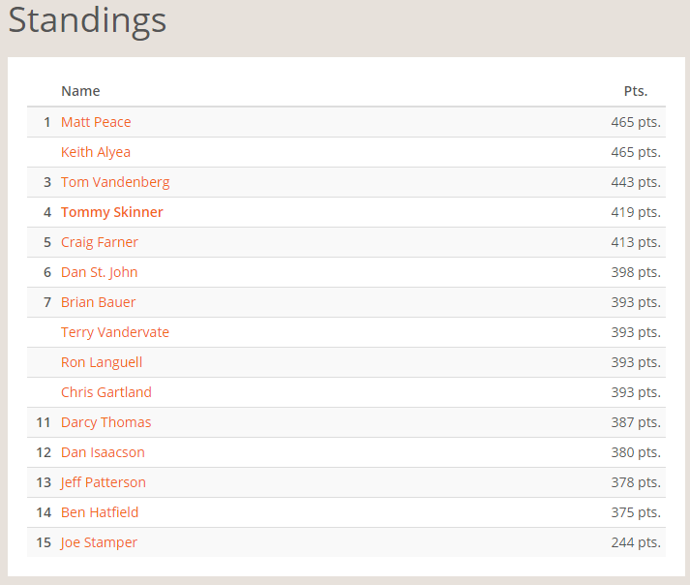Viewport: 690px width, 585px height.
Task: Click Matt Peace's 465 pts. score
Action: tap(636, 122)
